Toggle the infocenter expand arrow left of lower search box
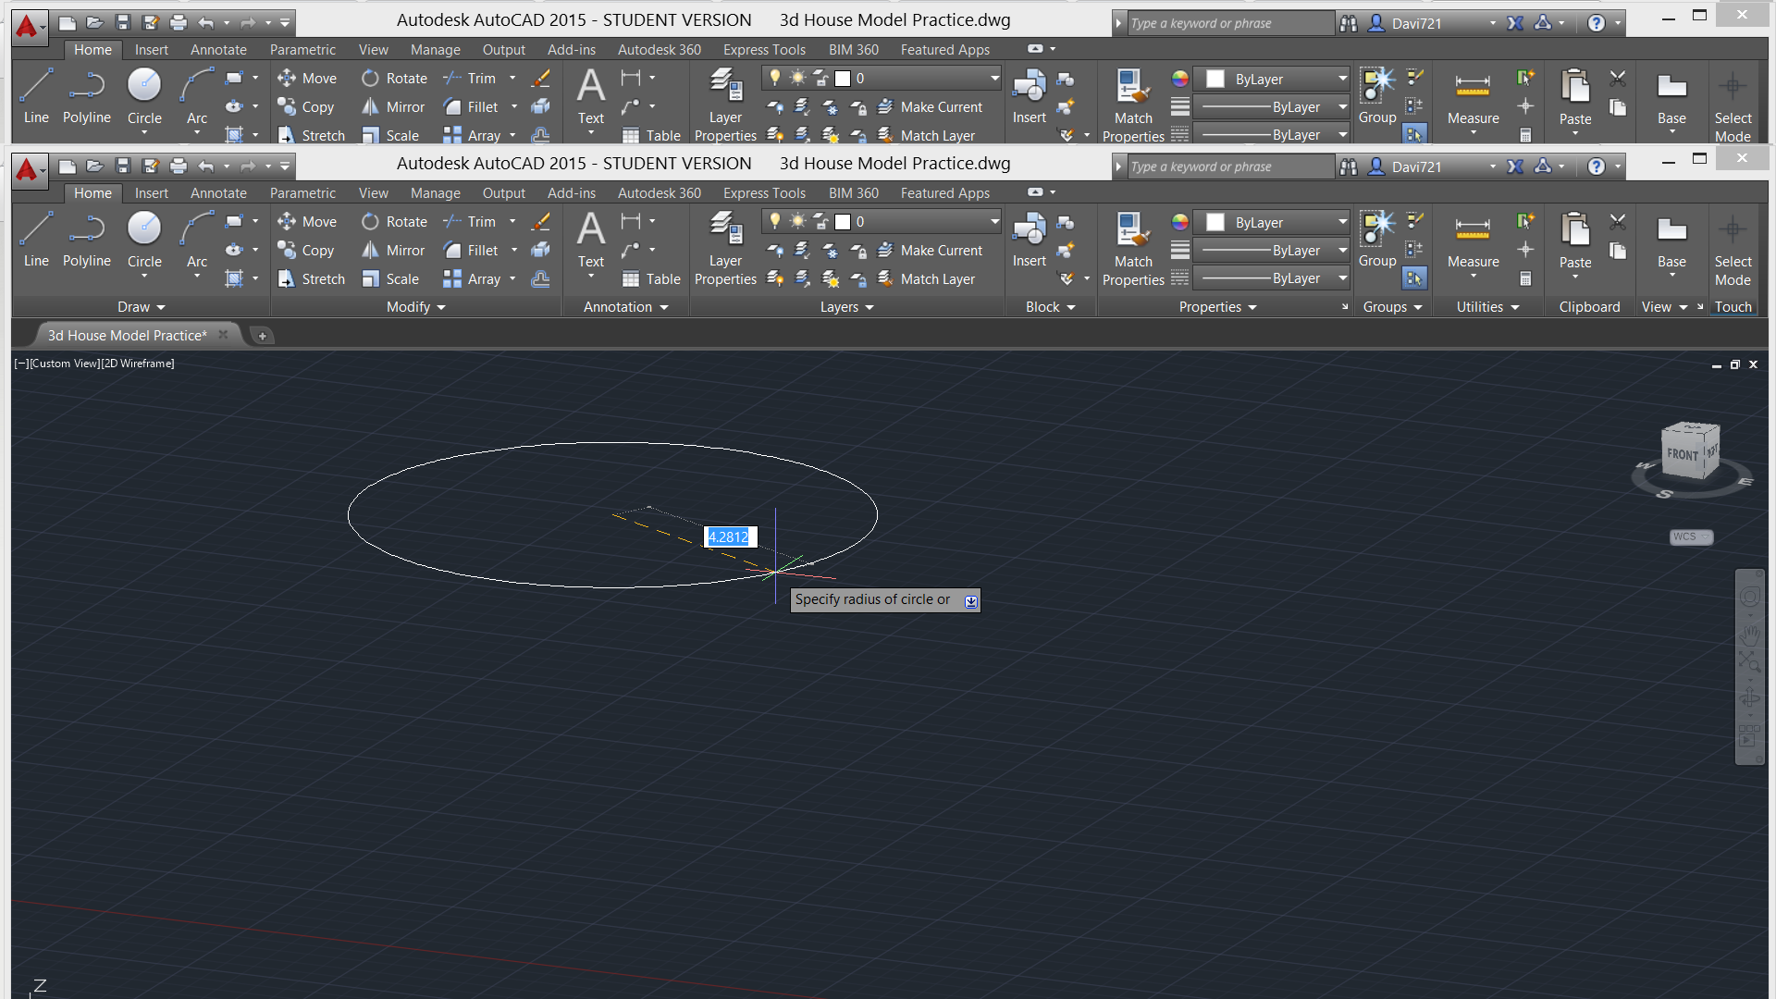 pos(1118,166)
